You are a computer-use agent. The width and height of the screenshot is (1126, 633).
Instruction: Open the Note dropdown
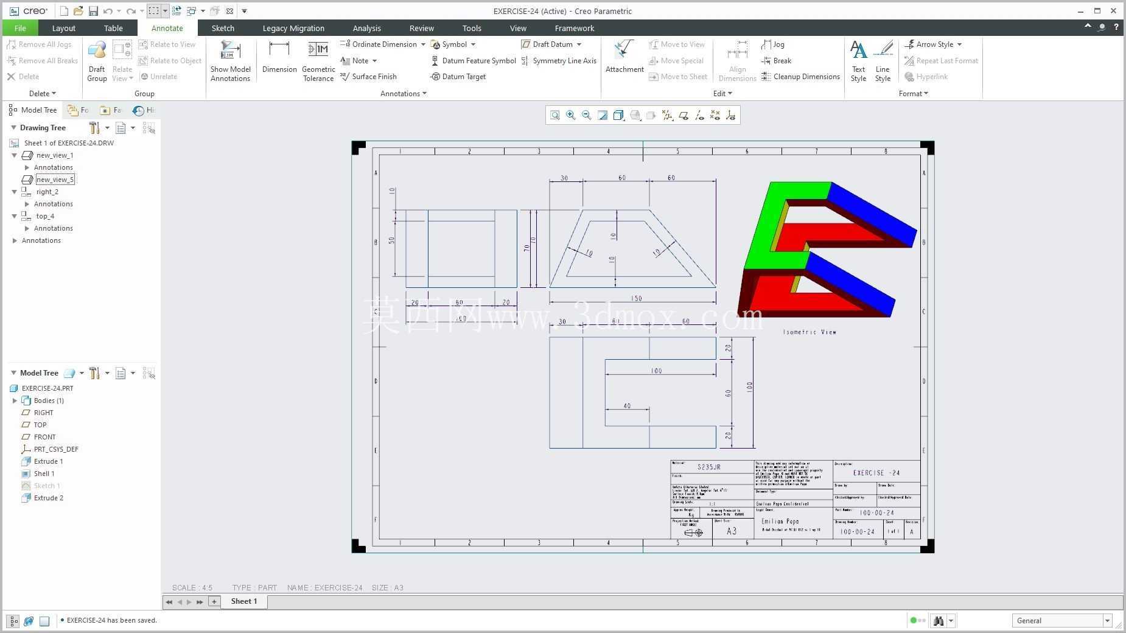coord(374,61)
